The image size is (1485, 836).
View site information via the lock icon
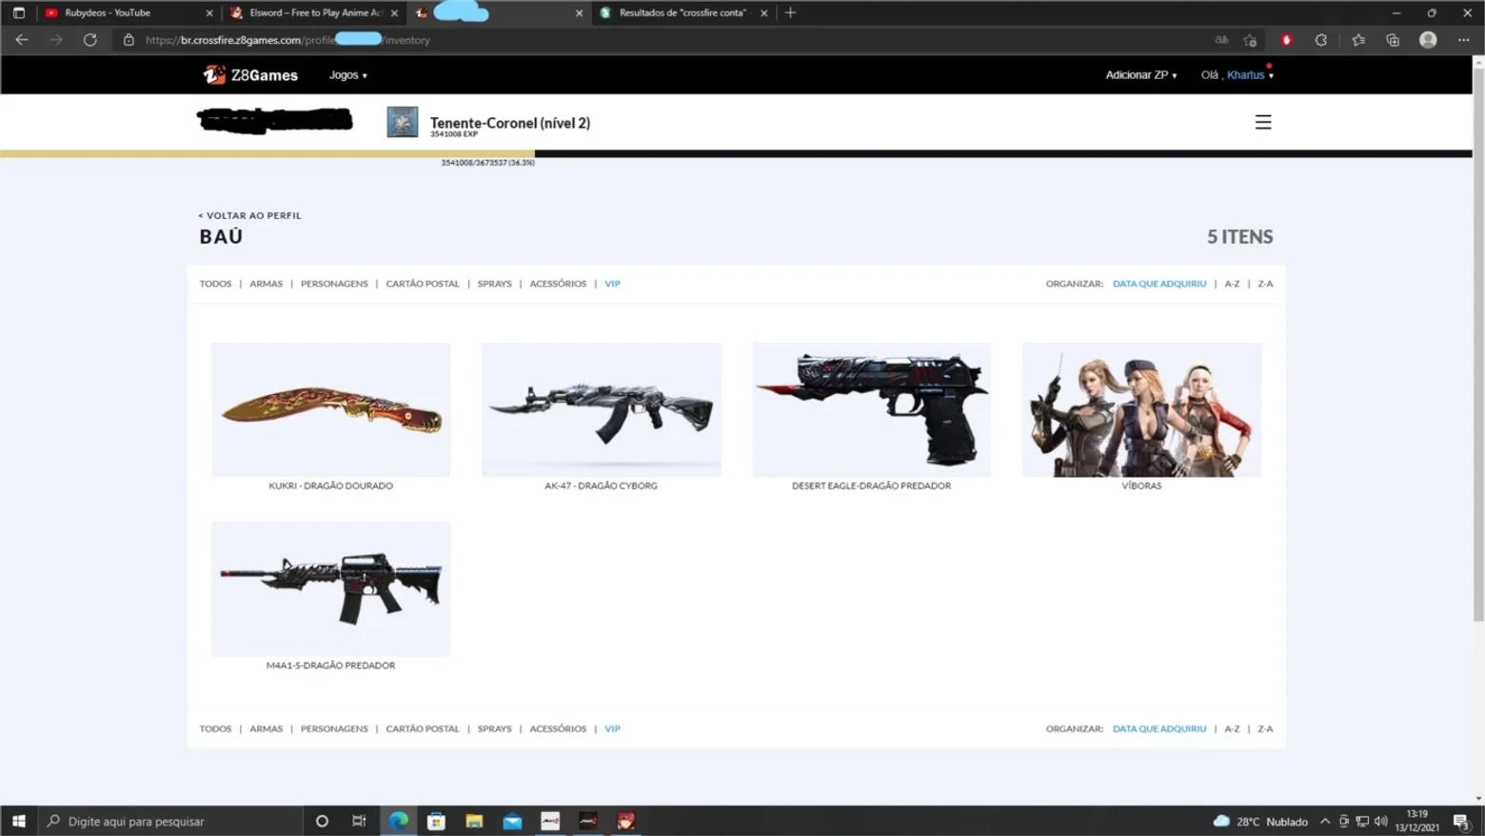[129, 40]
